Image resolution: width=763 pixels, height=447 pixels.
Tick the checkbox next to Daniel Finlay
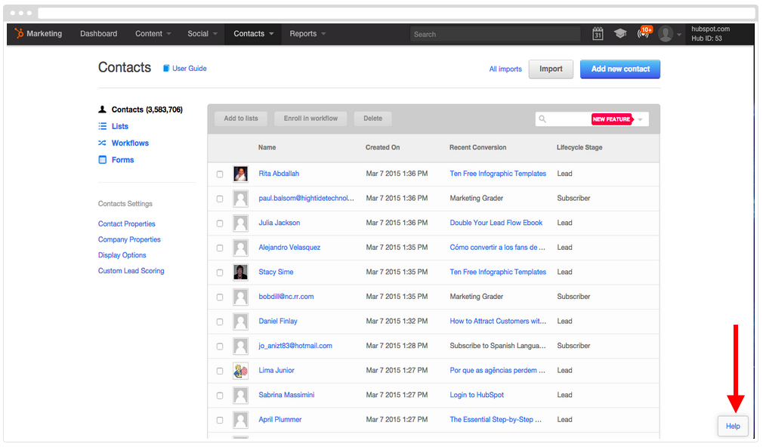click(220, 322)
